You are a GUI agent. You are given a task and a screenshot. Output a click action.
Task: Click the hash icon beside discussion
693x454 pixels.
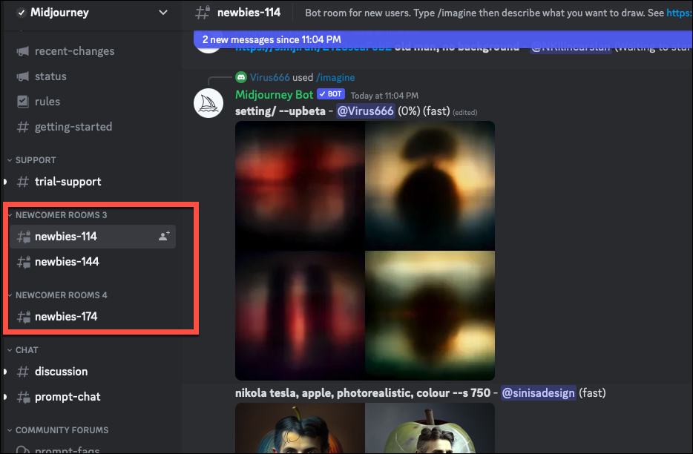[23, 372]
